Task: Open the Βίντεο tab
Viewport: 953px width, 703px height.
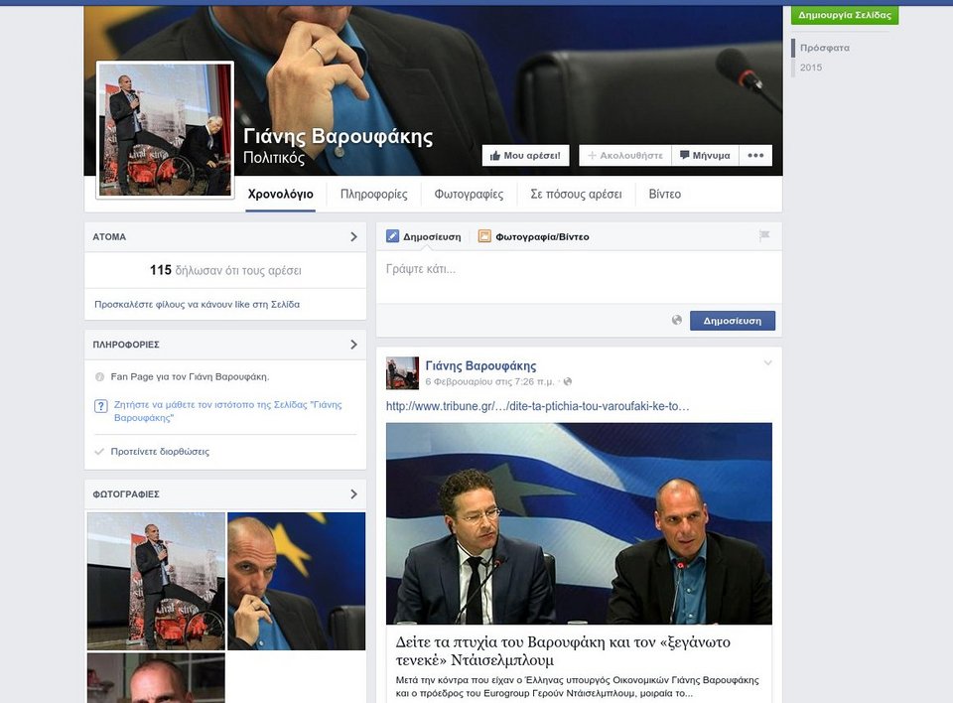Action: tap(664, 194)
